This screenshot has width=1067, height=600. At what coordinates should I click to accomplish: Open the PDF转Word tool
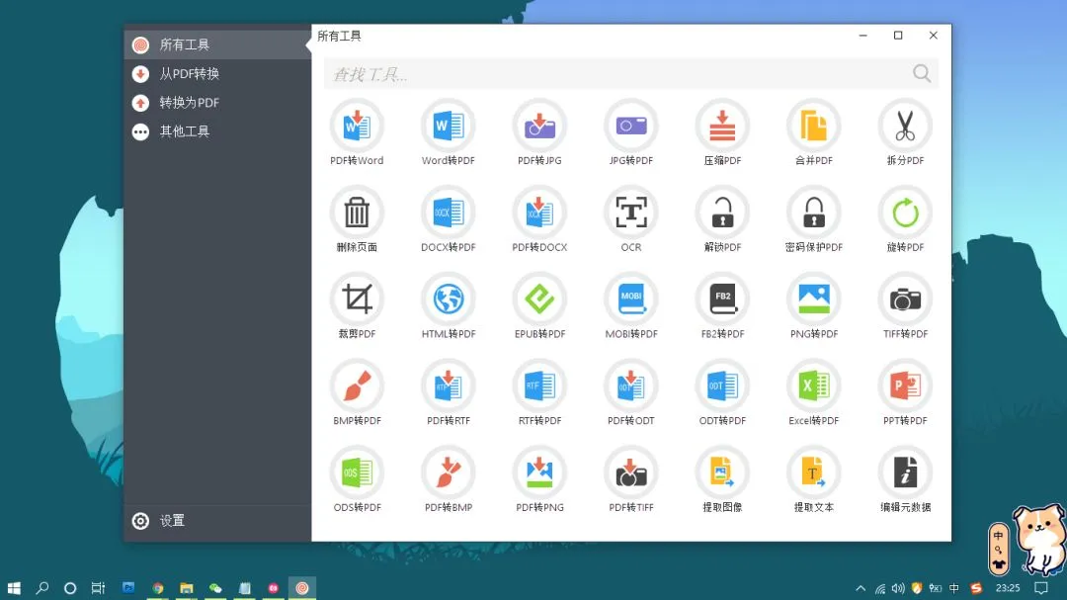(x=357, y=133)
